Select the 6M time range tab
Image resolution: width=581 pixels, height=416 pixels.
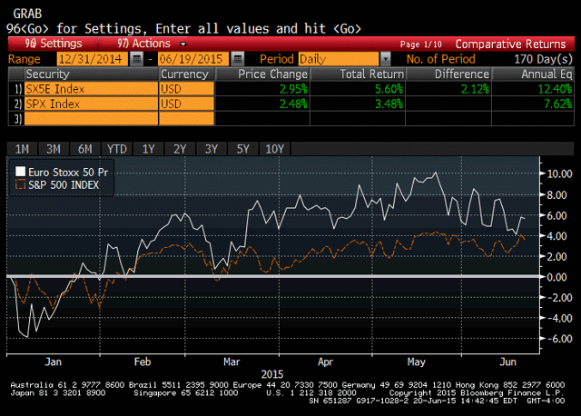click(x=84, y=149)
